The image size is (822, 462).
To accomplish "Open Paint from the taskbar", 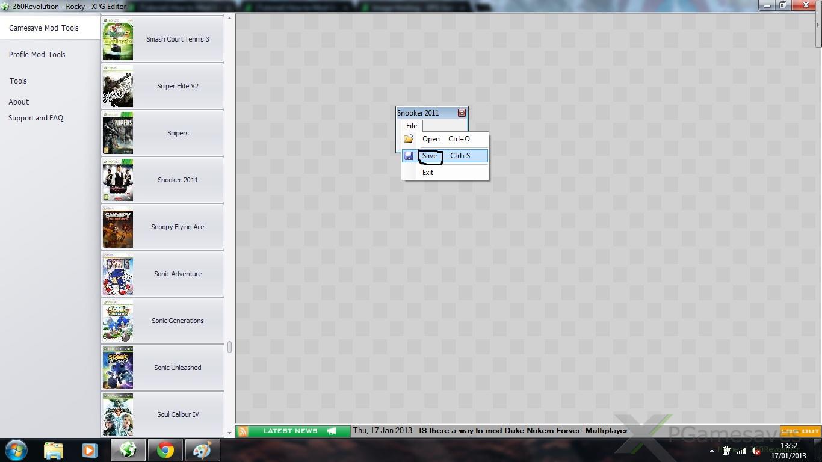I will [x=202, y=450].
